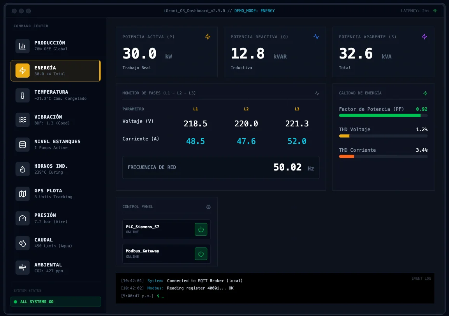449x316 pixels.
Task: Click the THD Voltaje yellow bar
Action: [344, 136]
